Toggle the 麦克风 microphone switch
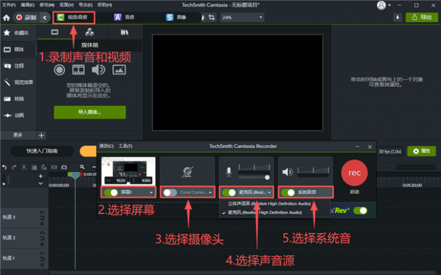The height and width of the screenshot is (275, 441). [x=229, y=193]
